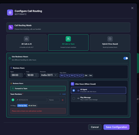Close the Configure Call Routing dialog
Screen dimensions: 139x135
[x=132, y=8]
